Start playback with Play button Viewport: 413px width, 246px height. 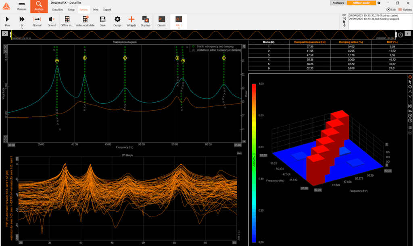7,21
